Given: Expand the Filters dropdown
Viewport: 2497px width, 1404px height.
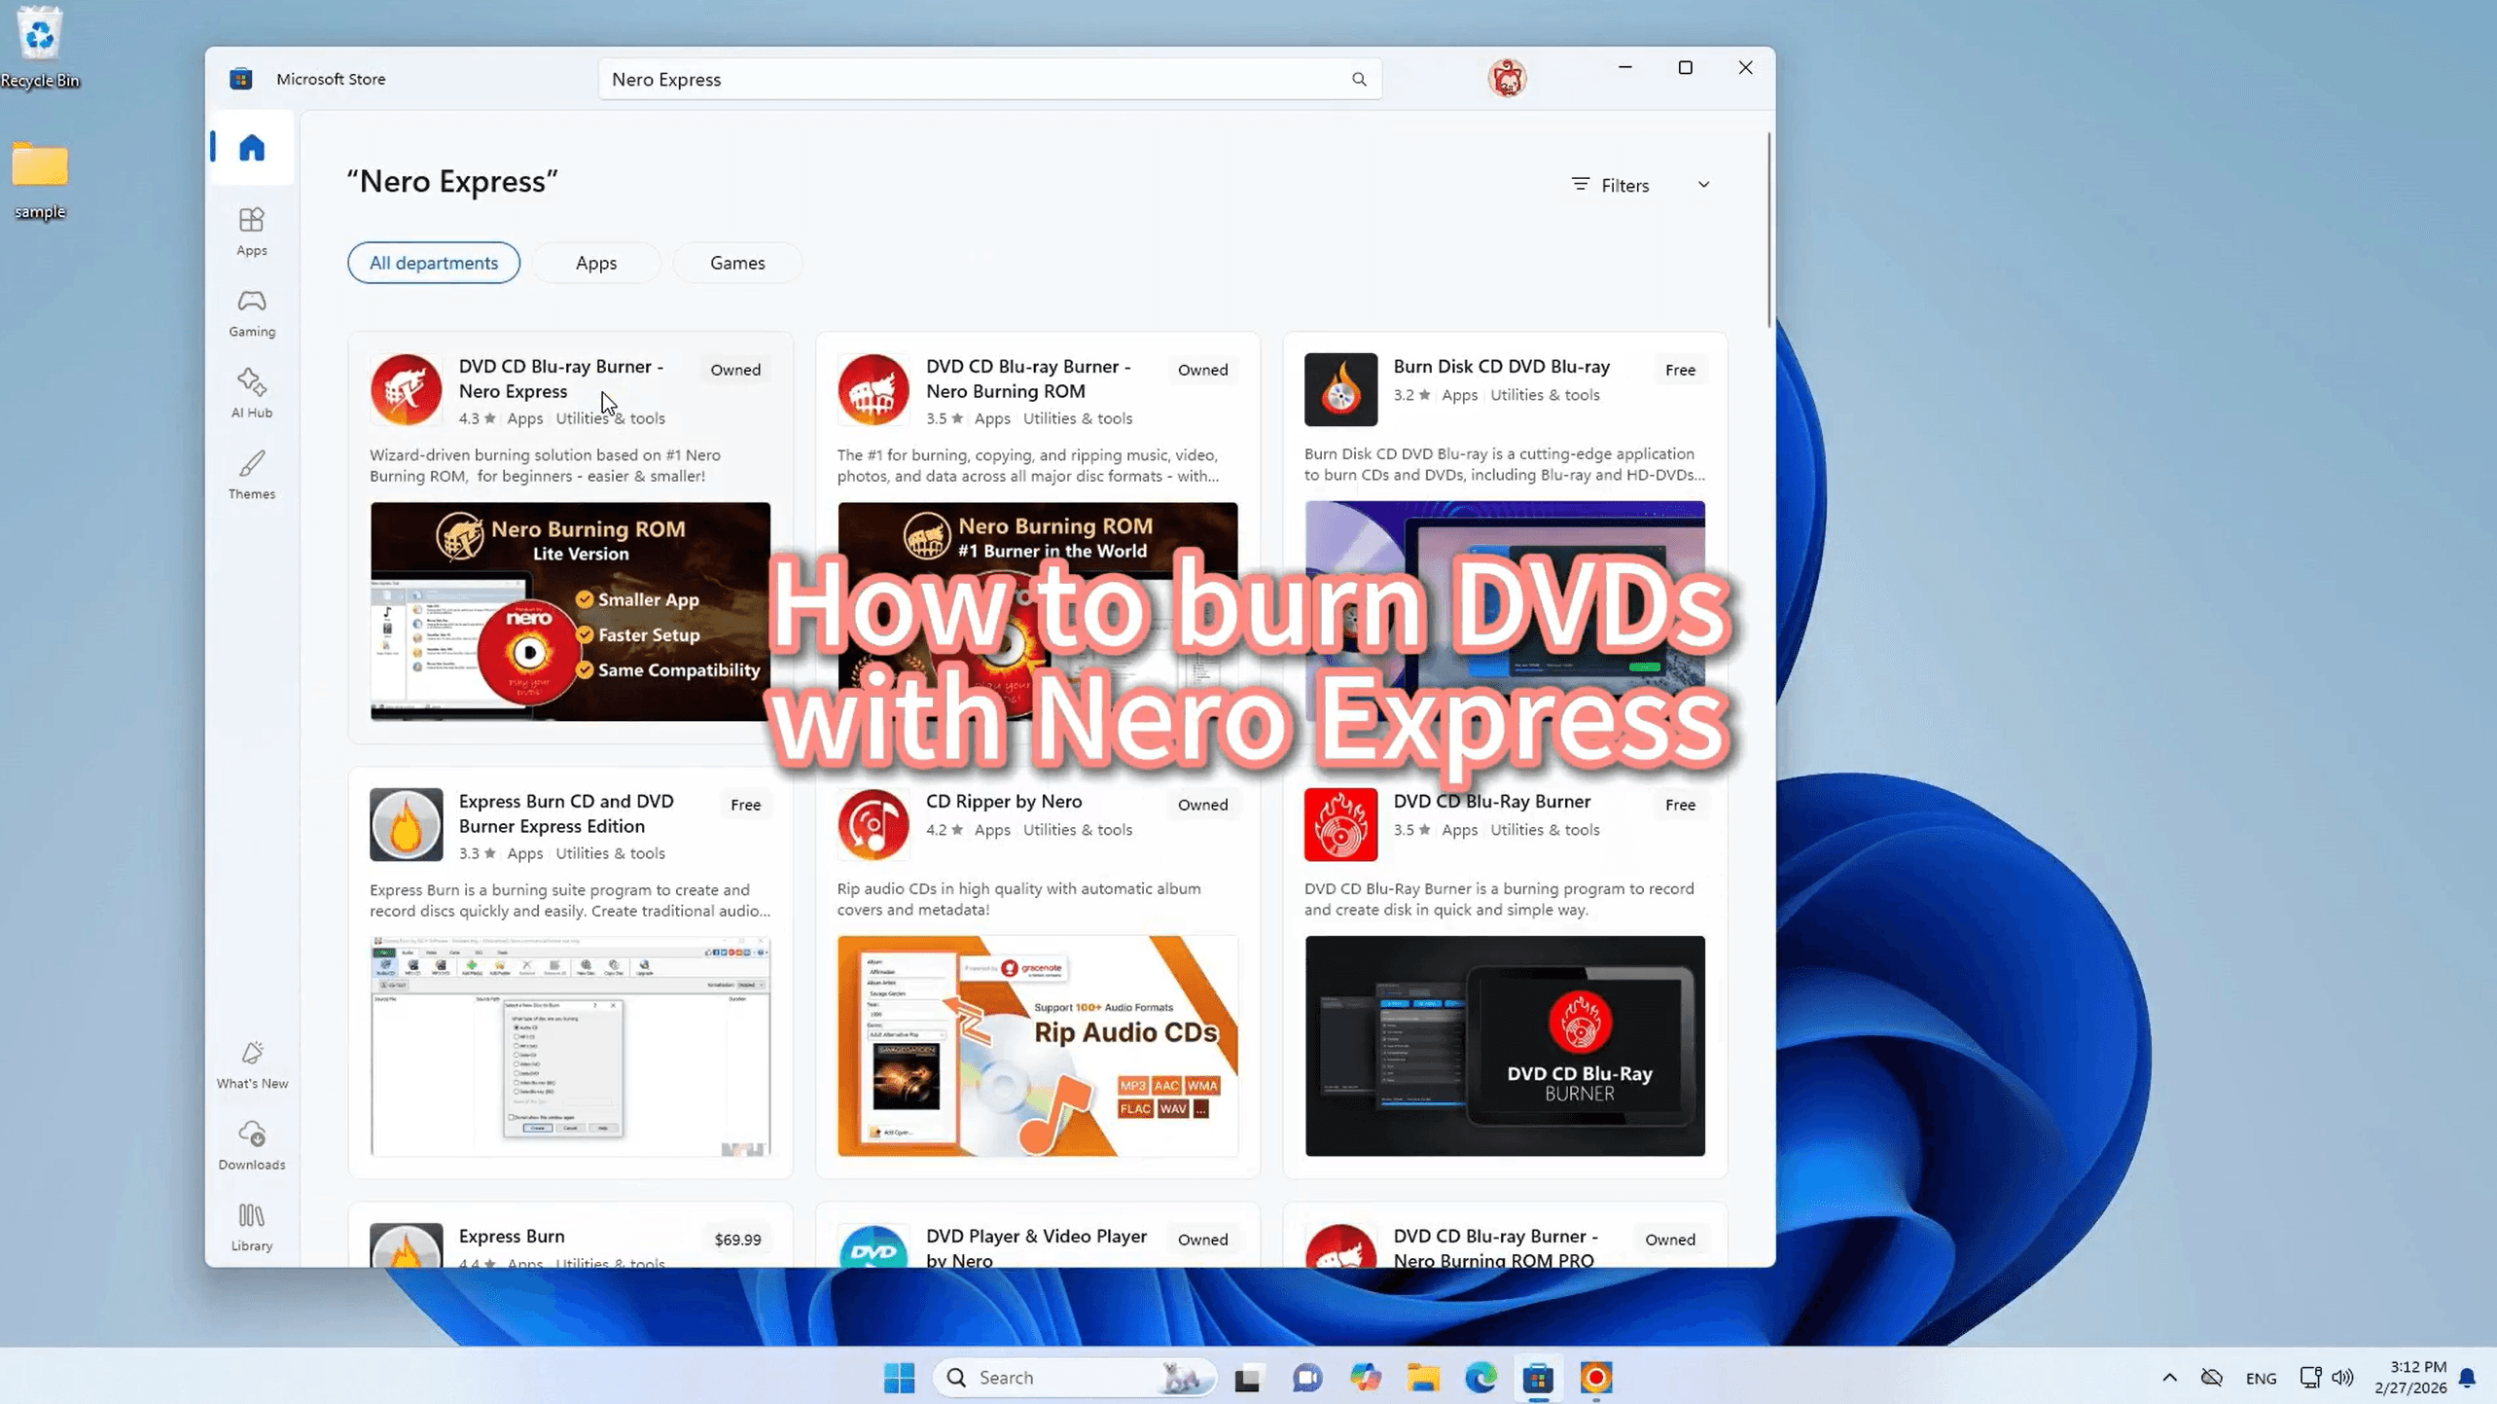Looking at the screenshot, I should coord(1640,185).
